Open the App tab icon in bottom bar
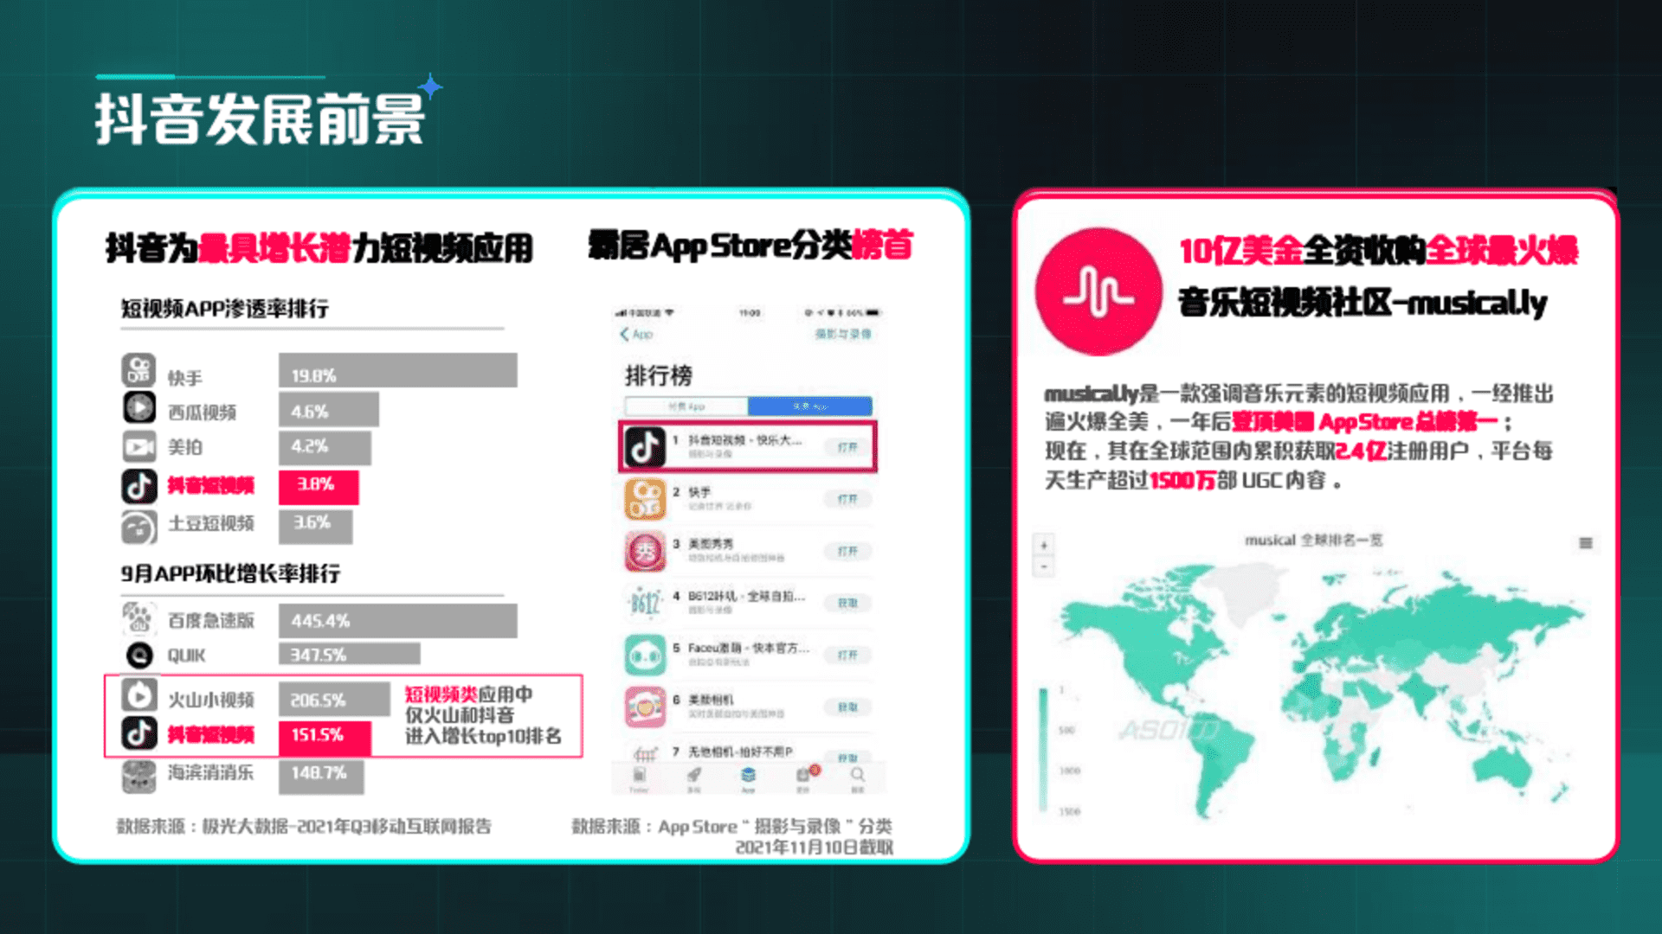Image resolution: width=1662 pixels, height=934 pixels. click(x=748, y=776)
